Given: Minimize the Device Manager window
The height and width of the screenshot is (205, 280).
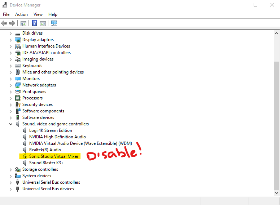Looking at the screenshot, I should [x=239, y=5].
